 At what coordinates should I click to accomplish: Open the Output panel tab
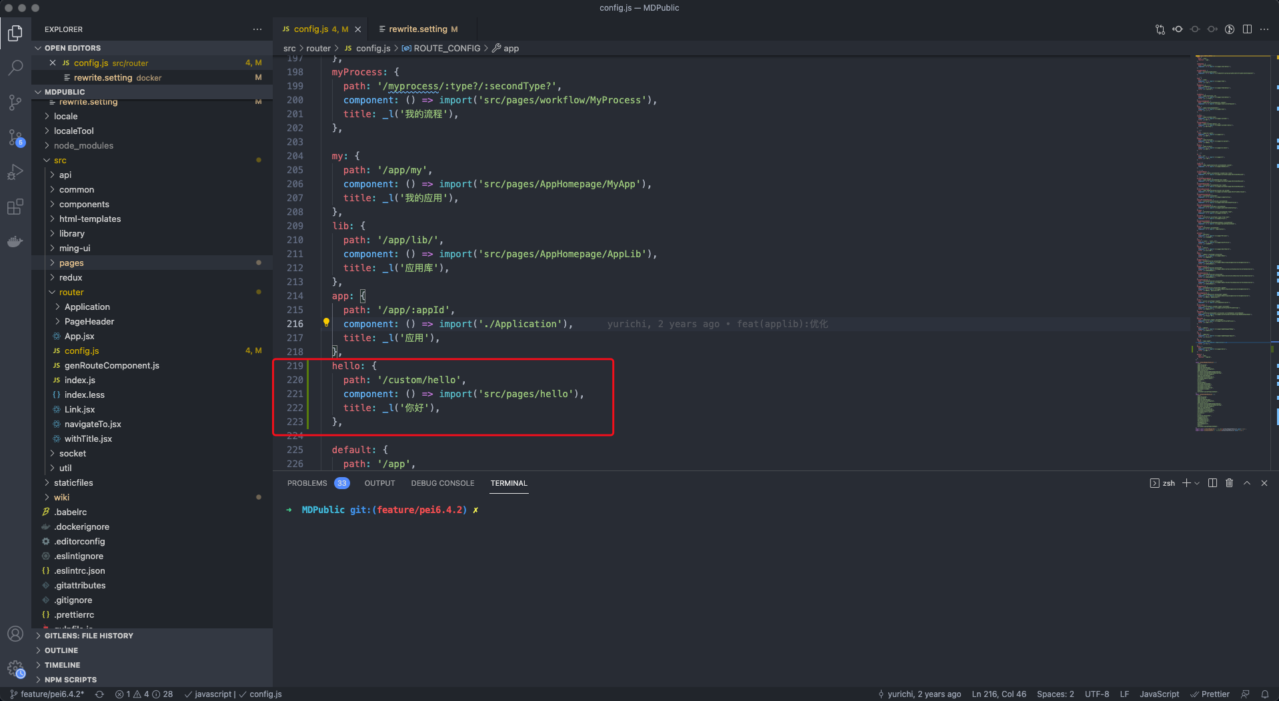379,483
